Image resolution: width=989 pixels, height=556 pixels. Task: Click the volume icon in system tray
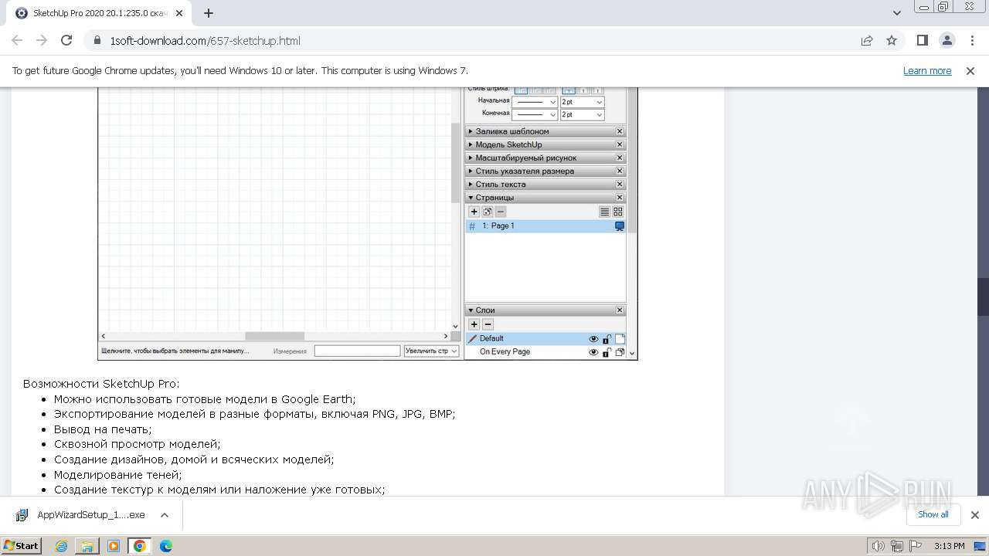pyautogui.click(x=879, y=546)
